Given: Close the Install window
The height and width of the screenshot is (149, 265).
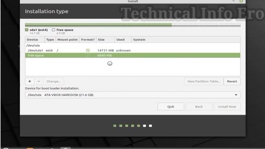Looking at the screenshot, I should 241,1.
